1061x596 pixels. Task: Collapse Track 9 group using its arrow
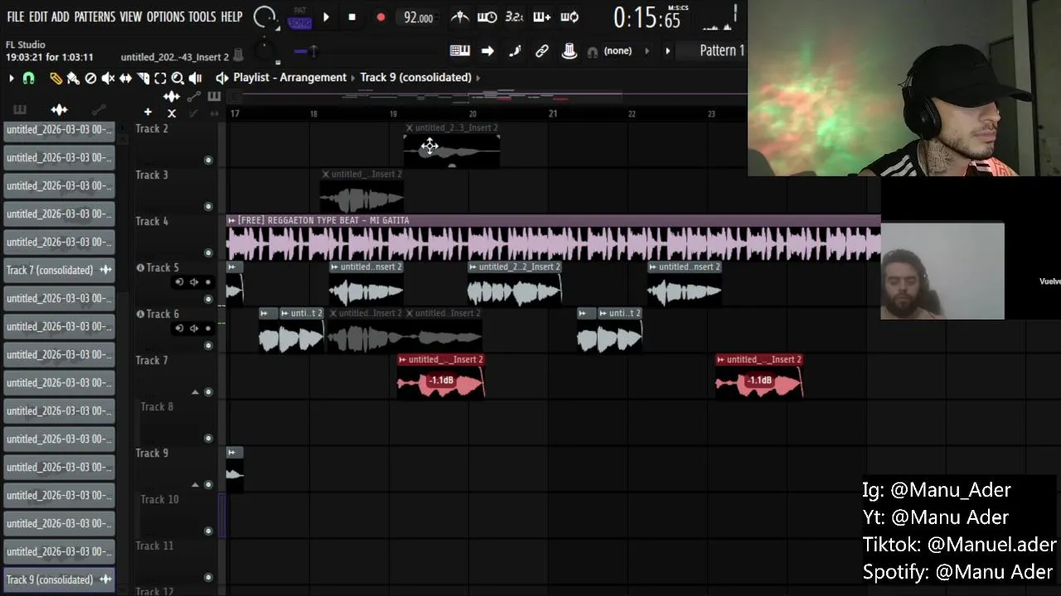[x=196, y=484]
